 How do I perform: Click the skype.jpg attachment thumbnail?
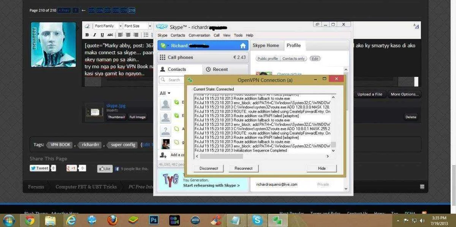point(94,112)
